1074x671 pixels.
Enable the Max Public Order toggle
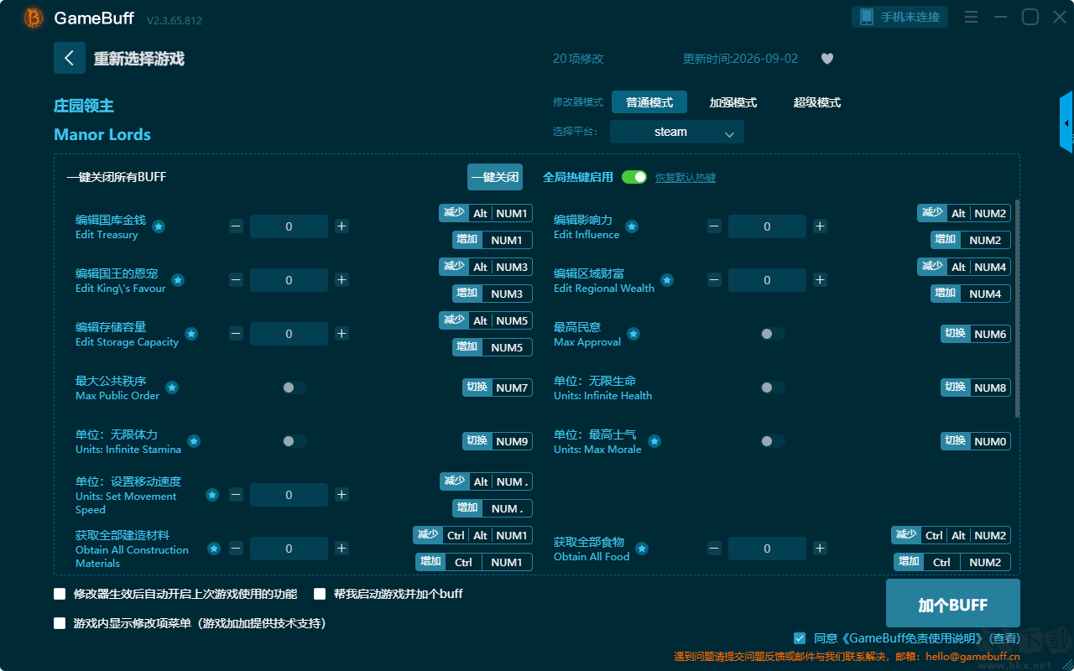pos(295,388)
